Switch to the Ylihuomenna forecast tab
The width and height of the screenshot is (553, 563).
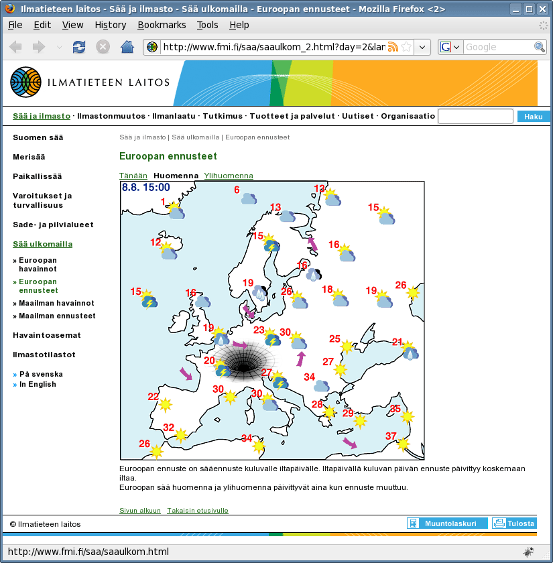pyautogui.click(x=229, y=176)
